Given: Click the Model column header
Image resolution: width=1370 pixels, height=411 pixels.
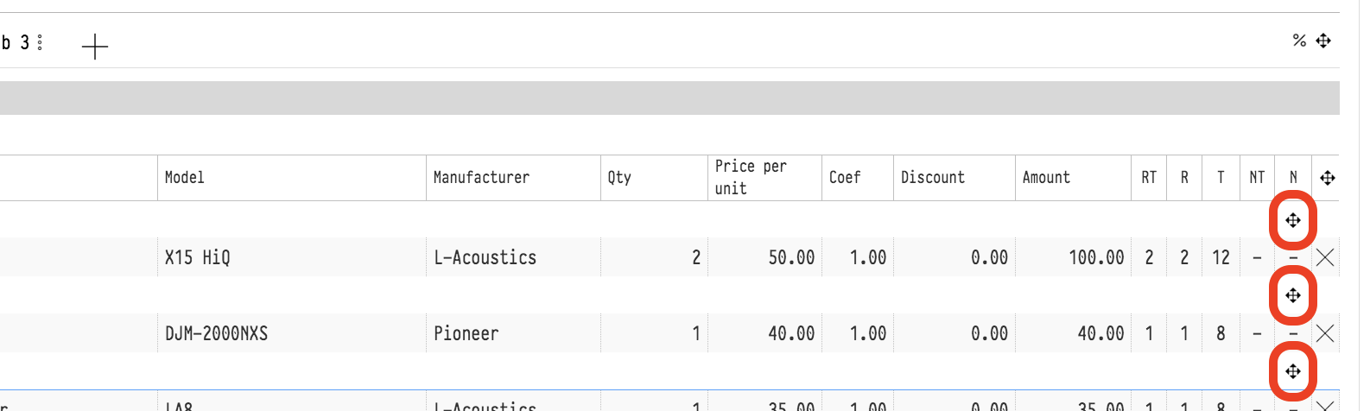Looking at the screenshot, I should (x=185, y=178).
